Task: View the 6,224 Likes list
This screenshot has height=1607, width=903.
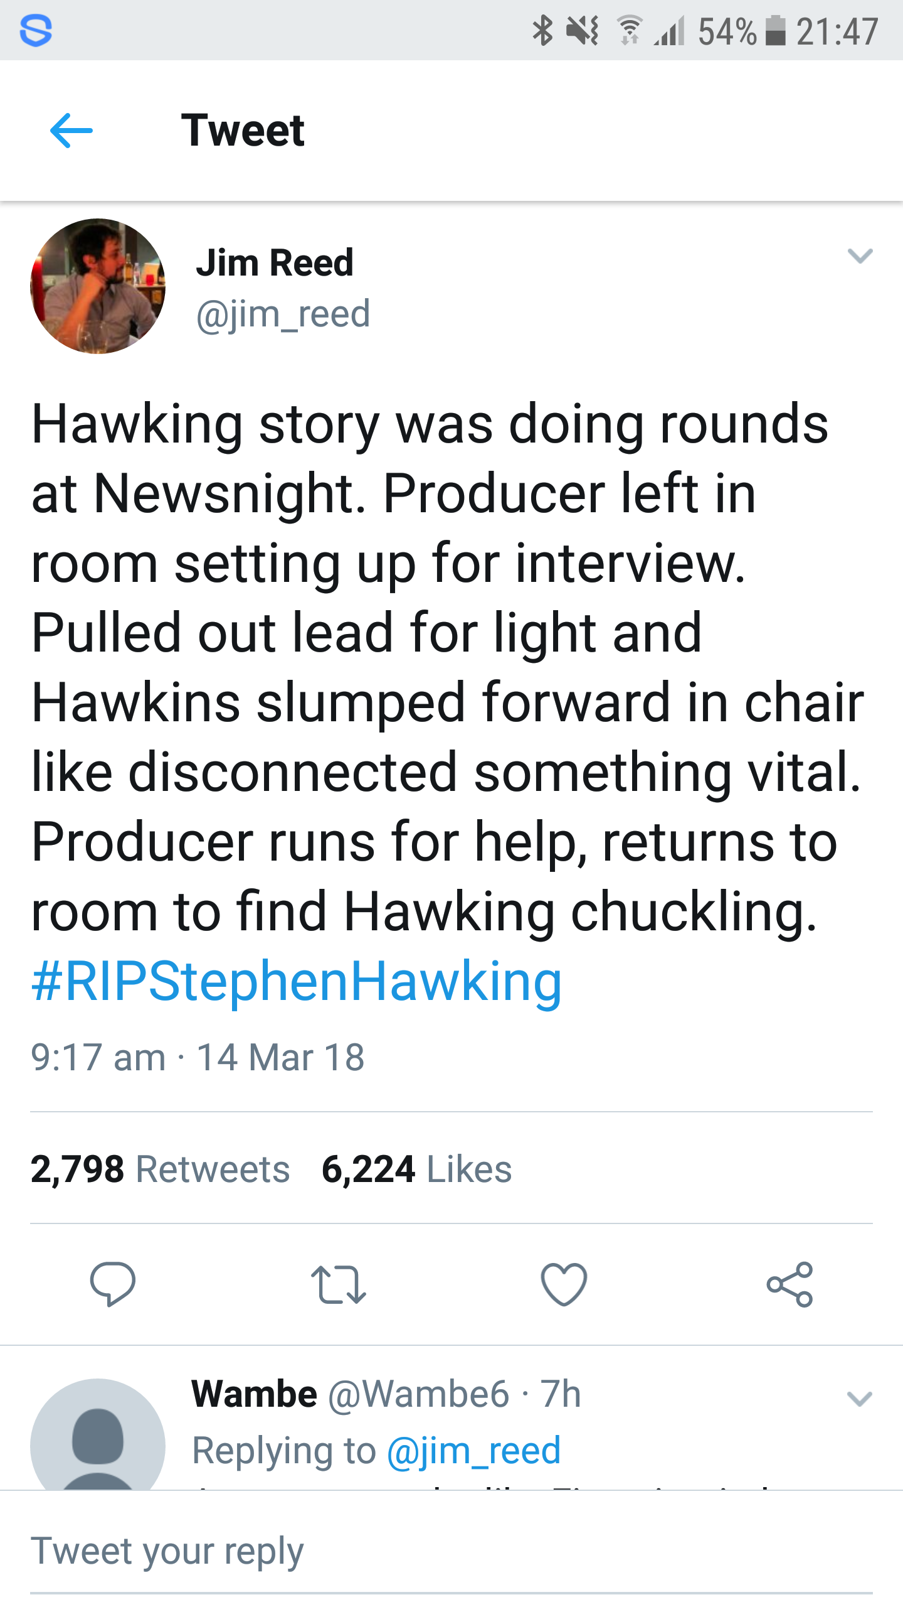Action: click(x=416, y=1169)
